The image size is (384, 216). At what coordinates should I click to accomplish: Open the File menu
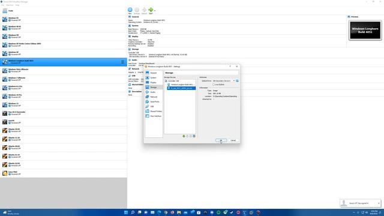pyautogui.click(x=2, y=5)
